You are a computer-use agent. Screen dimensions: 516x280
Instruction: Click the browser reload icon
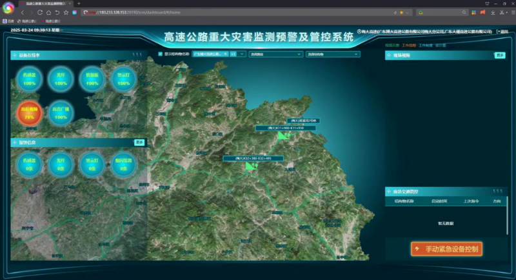point(39,12)
